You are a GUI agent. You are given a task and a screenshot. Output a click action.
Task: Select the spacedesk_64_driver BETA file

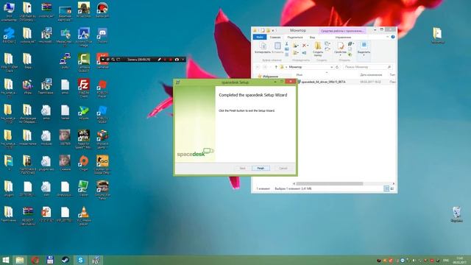(323, 82)
